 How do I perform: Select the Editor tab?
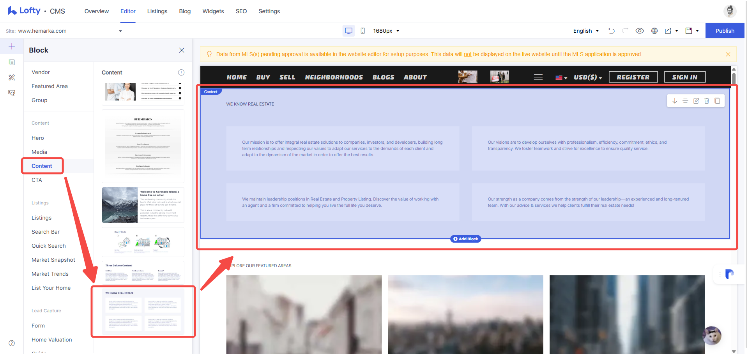[128, 11]
